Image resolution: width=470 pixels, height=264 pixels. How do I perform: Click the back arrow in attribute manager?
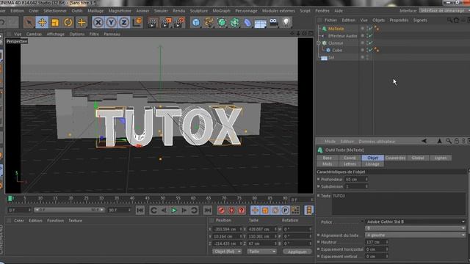pos(424,141)
